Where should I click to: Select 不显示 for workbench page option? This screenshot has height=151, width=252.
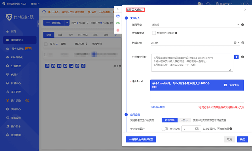pos(184,120)
